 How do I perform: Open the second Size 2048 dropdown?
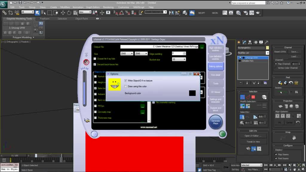pyautogui.click(x=141, y=53)
